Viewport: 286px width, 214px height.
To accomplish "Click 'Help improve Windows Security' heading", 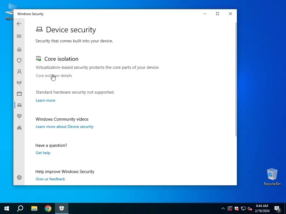I will (65, 172).
